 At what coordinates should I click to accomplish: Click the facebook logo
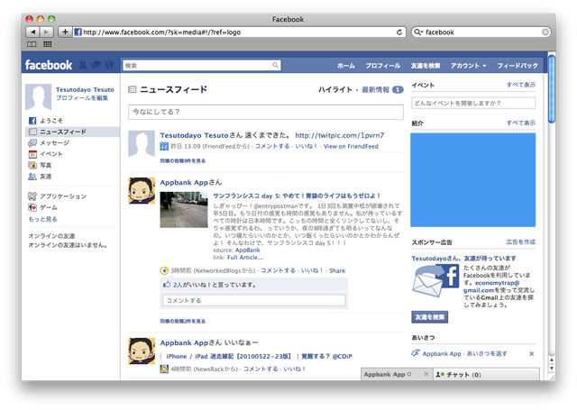coord(49,65)
